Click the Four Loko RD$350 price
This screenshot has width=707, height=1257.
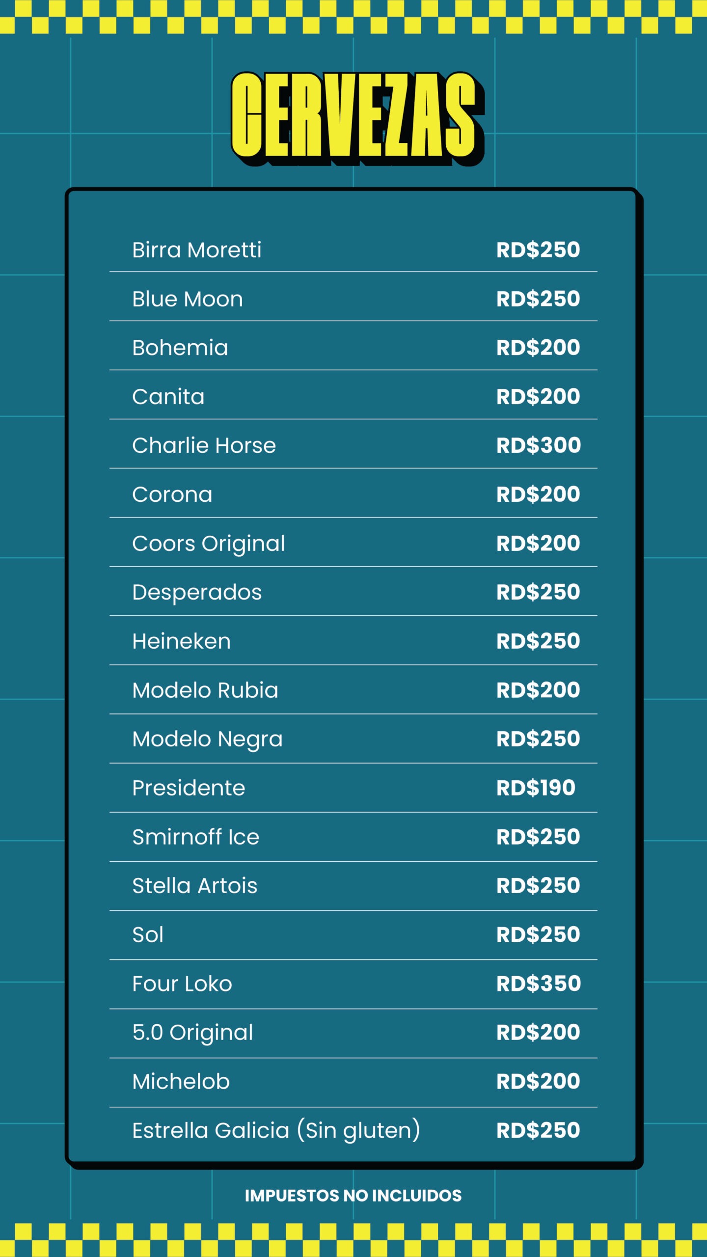539,984
